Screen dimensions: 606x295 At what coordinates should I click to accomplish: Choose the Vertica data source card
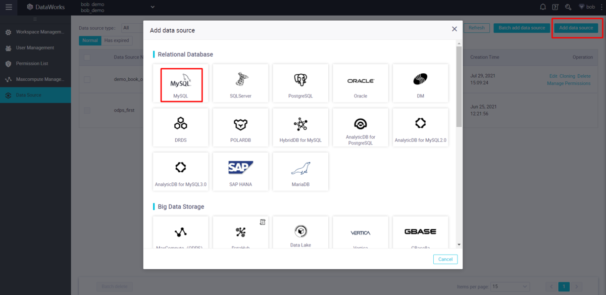pyautogui.click(x=361, y=233)
